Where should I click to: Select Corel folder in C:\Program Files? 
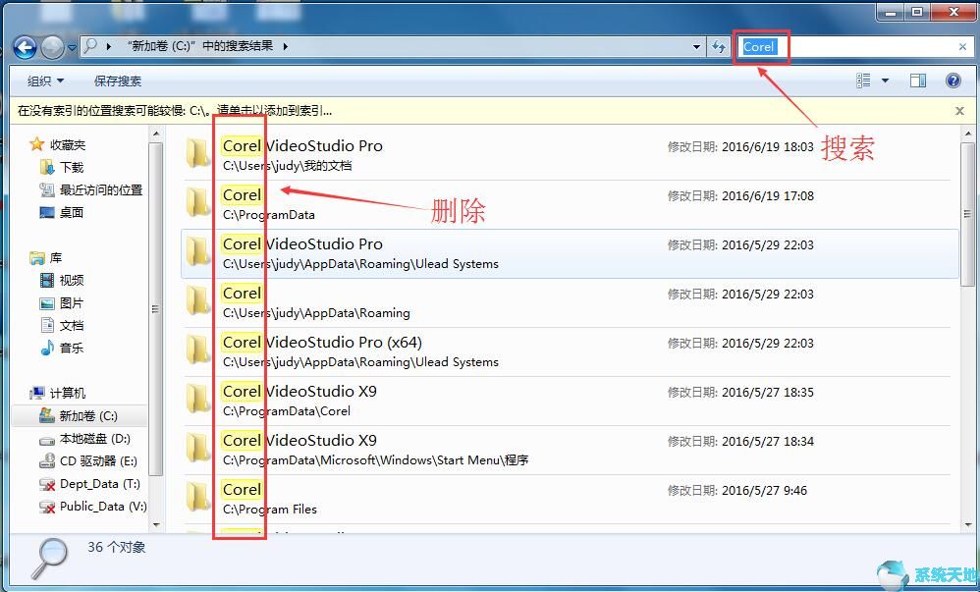tap(569, 499)
